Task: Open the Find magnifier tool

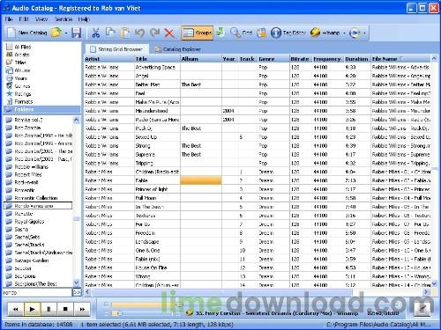Action: pyautogui.click(x=241, y=33)
